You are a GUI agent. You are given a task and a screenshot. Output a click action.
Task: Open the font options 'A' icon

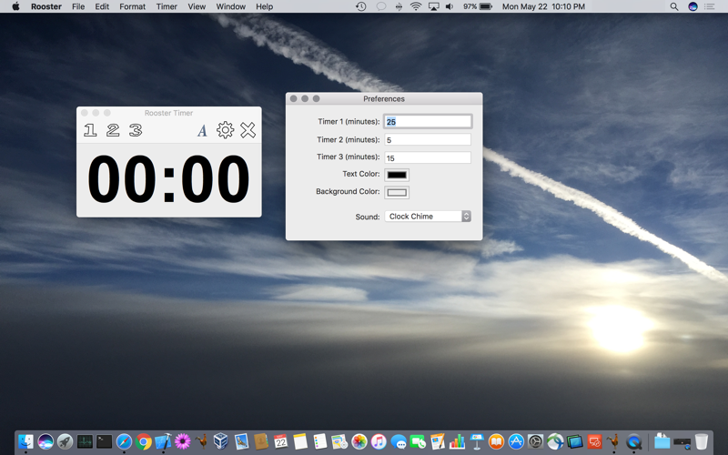(x=202, y=131)
